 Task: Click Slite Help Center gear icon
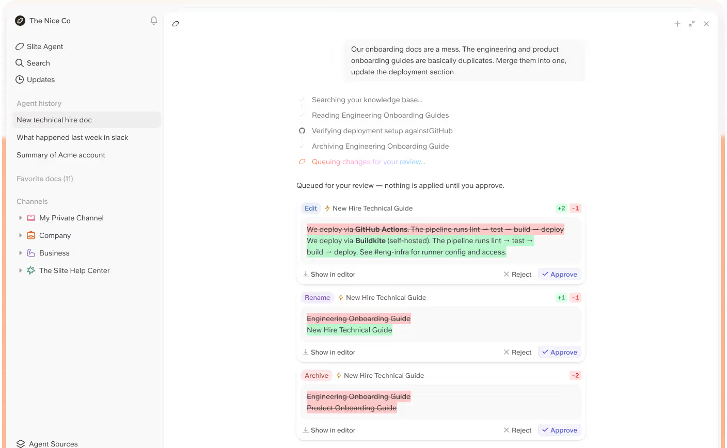pos(31,270)
